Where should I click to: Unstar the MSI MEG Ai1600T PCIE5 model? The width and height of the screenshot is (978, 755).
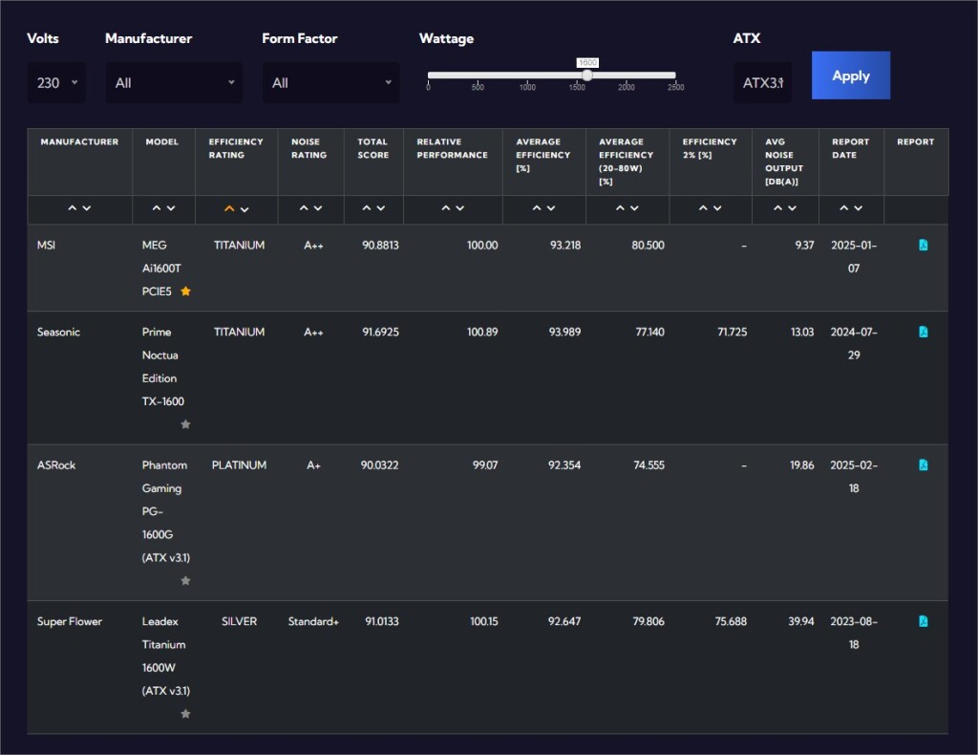(x=185, y=291)
